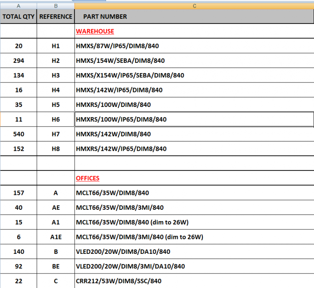Click the TOTAL QTY header cell

click(18, 17)
